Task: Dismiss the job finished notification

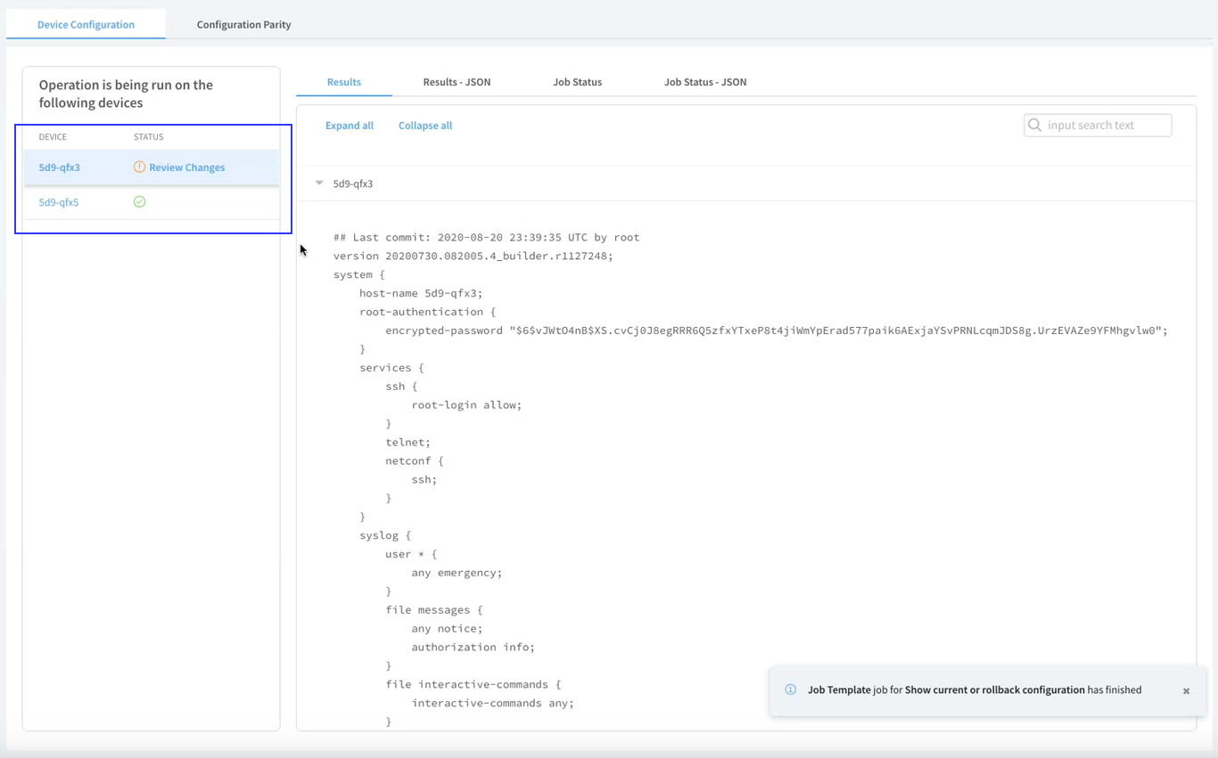Action: click(1186, 691)
